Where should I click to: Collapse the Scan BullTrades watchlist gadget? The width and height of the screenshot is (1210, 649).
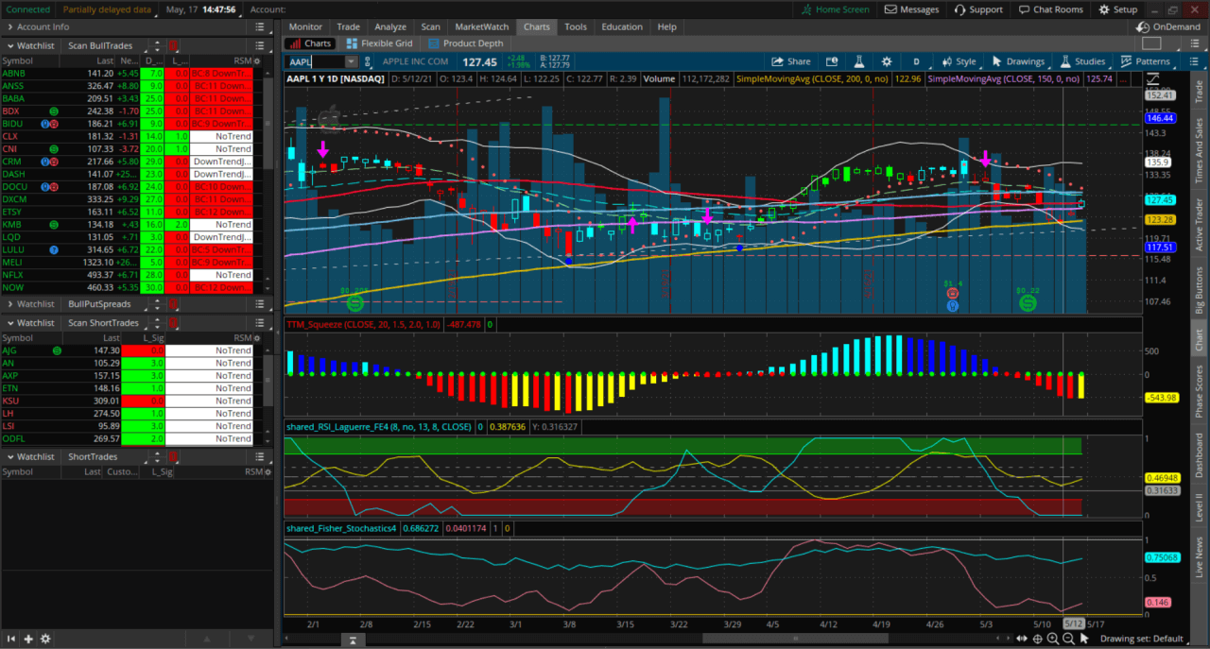click(x=9, y=45)
